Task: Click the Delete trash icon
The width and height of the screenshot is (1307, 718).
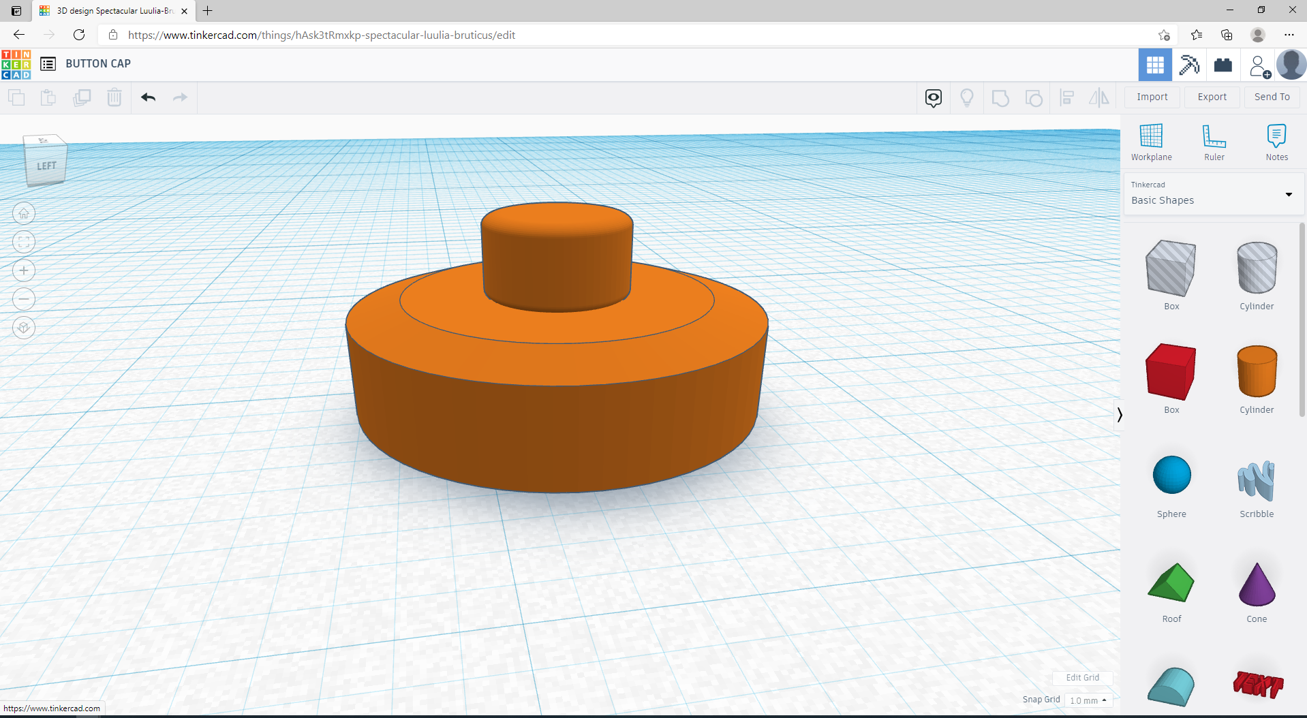Action: click(x=114, y=97)
